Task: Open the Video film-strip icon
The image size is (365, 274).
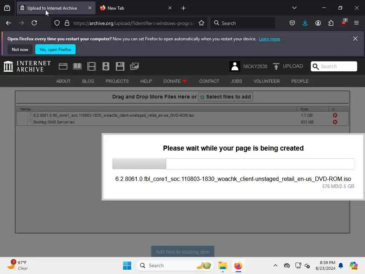Action: pos(92,66)
